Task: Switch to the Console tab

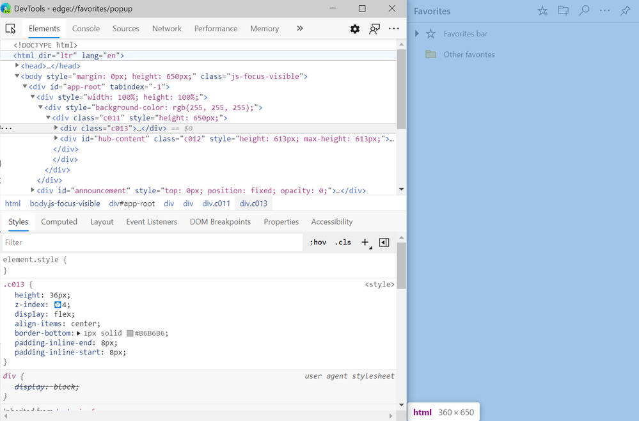Action: click(x=86, y=29)
